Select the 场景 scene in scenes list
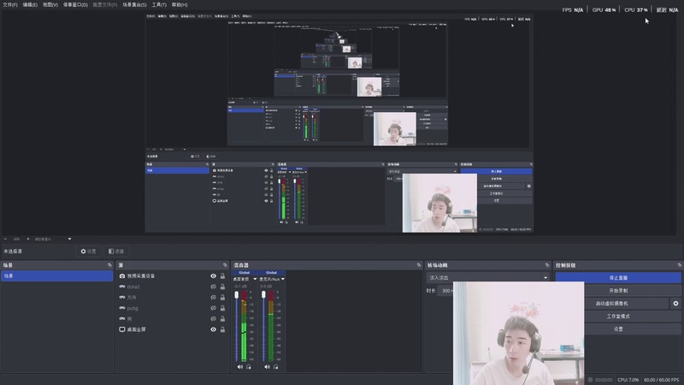This screenshot has width=684, height=385. pos(56,275)
